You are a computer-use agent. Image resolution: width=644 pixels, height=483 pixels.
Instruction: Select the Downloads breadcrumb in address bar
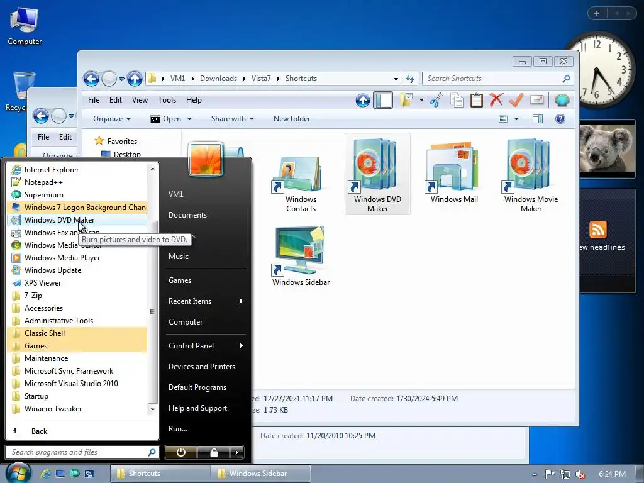(x=218, y=79)
